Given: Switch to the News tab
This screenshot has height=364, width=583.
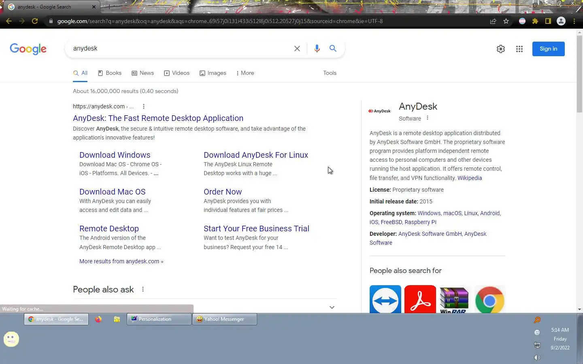Looking at the screenshot, I should click(143, 73).
